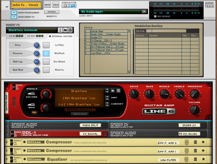
Task: Click the Guitar Amp save patch disk icon
Action: click(x=118, y=91)
